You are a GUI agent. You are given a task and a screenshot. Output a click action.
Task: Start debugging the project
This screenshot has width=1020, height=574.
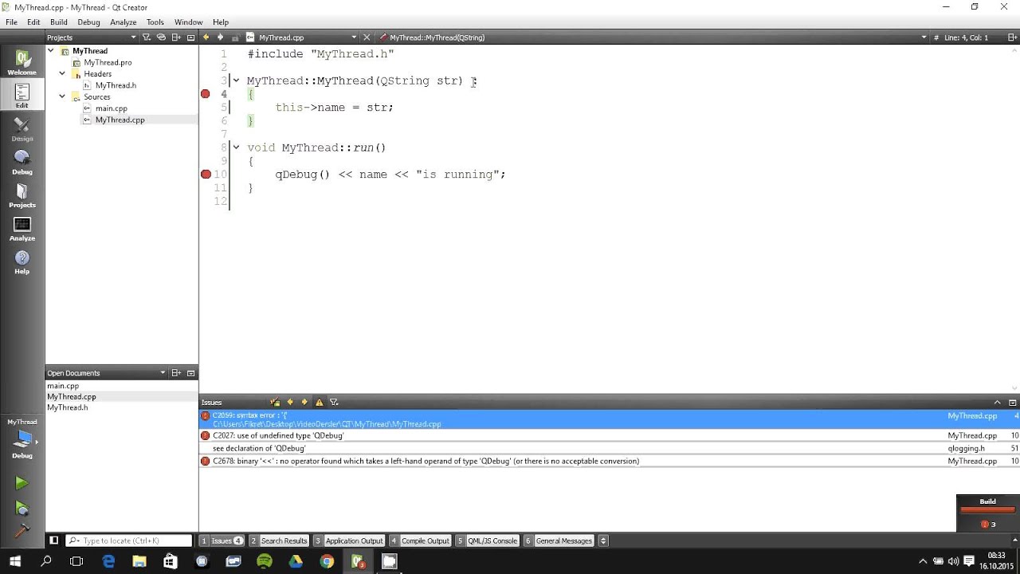coord(22,509)
